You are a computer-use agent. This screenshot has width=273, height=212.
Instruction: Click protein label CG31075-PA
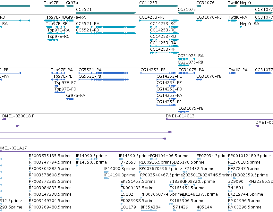click(191, 70)
